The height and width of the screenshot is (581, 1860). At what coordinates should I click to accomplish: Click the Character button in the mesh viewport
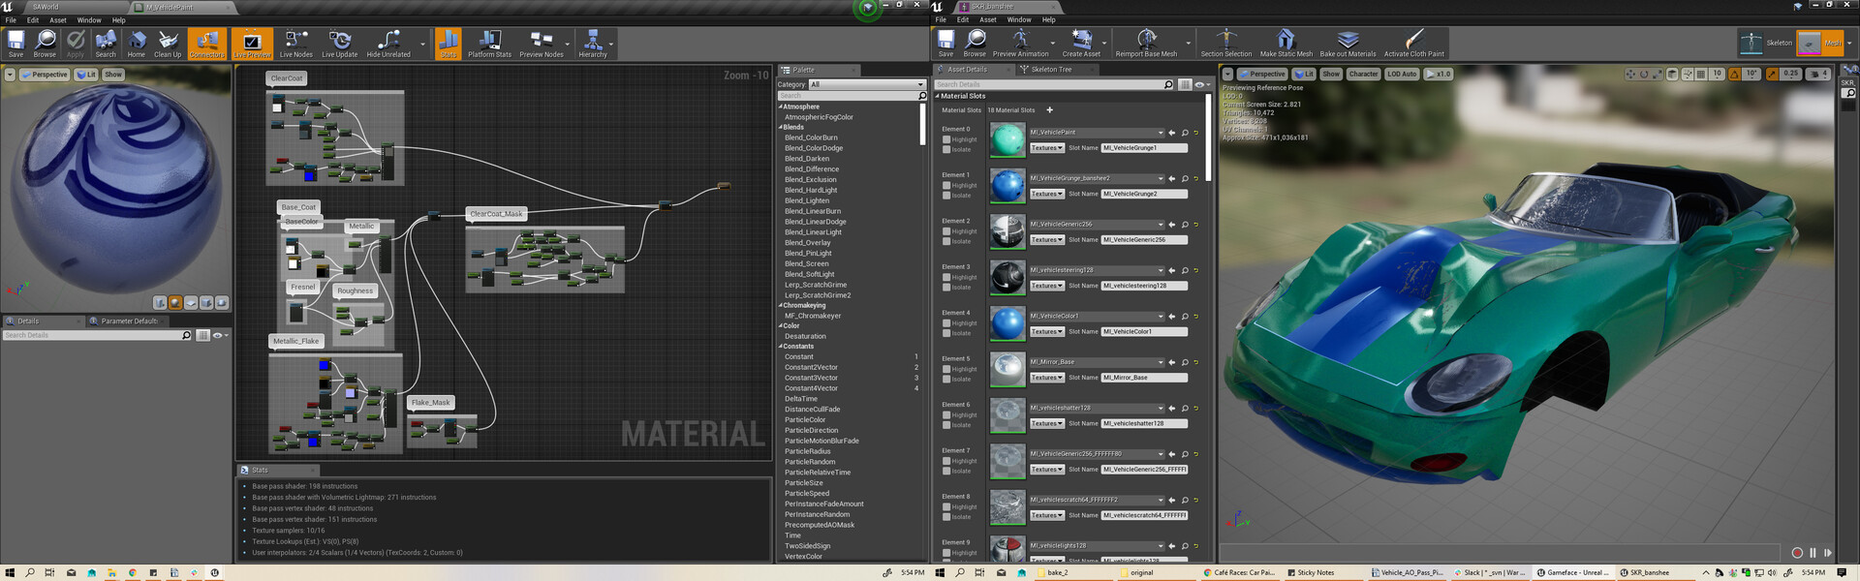(1363, 74)
